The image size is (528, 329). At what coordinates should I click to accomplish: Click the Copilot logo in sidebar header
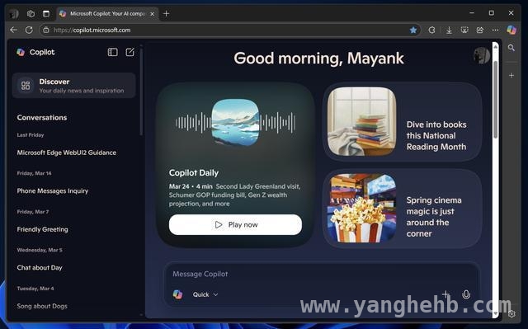(21, 52)
